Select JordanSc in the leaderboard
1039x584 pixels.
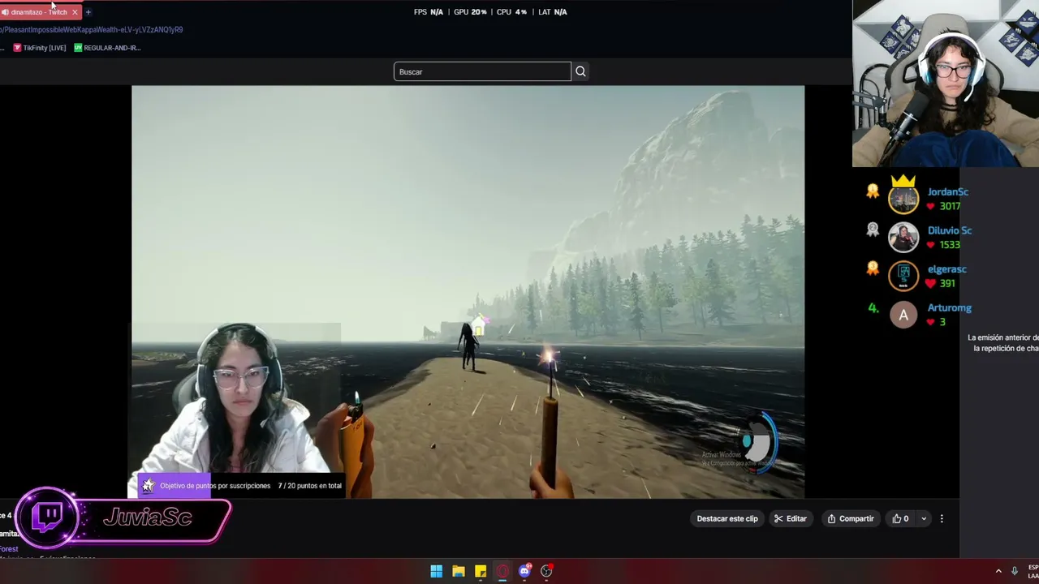pyautogui.click(x=948, y=192)
